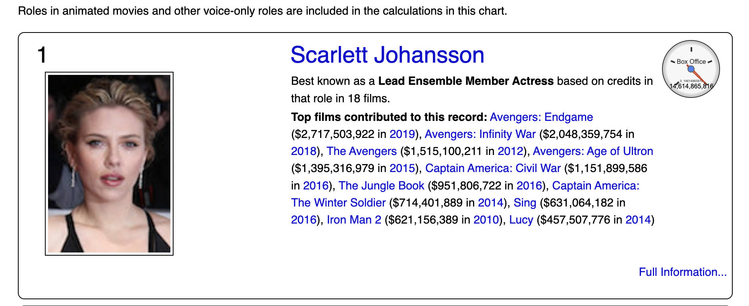Click the Sing movie link
749x306 pixels.
(525, 203)
